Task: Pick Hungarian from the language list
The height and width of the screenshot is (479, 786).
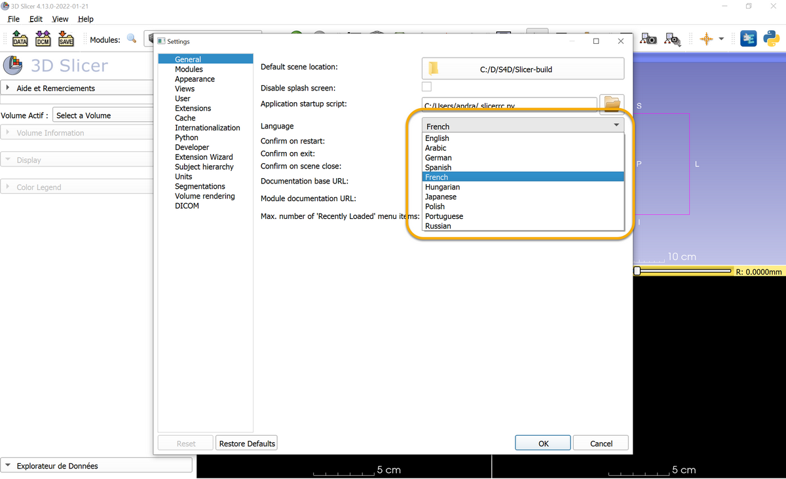Action: point(523,187)
